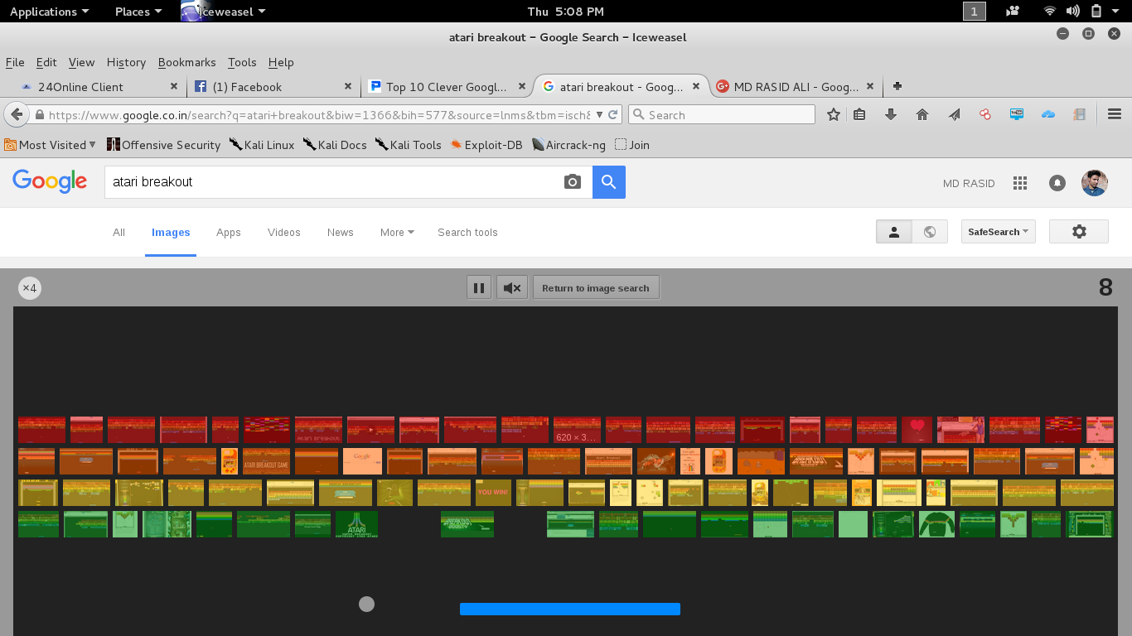Open the SafeSearch dropdown
Image resolution: width=1132 pixels, height=636 pixels.
click(x=999, y=232)
